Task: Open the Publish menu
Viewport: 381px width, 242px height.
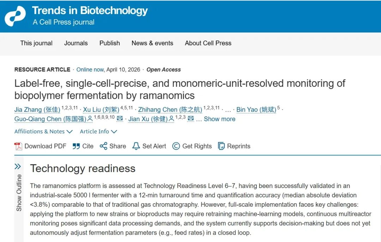Action: click(x=110, y=43)
